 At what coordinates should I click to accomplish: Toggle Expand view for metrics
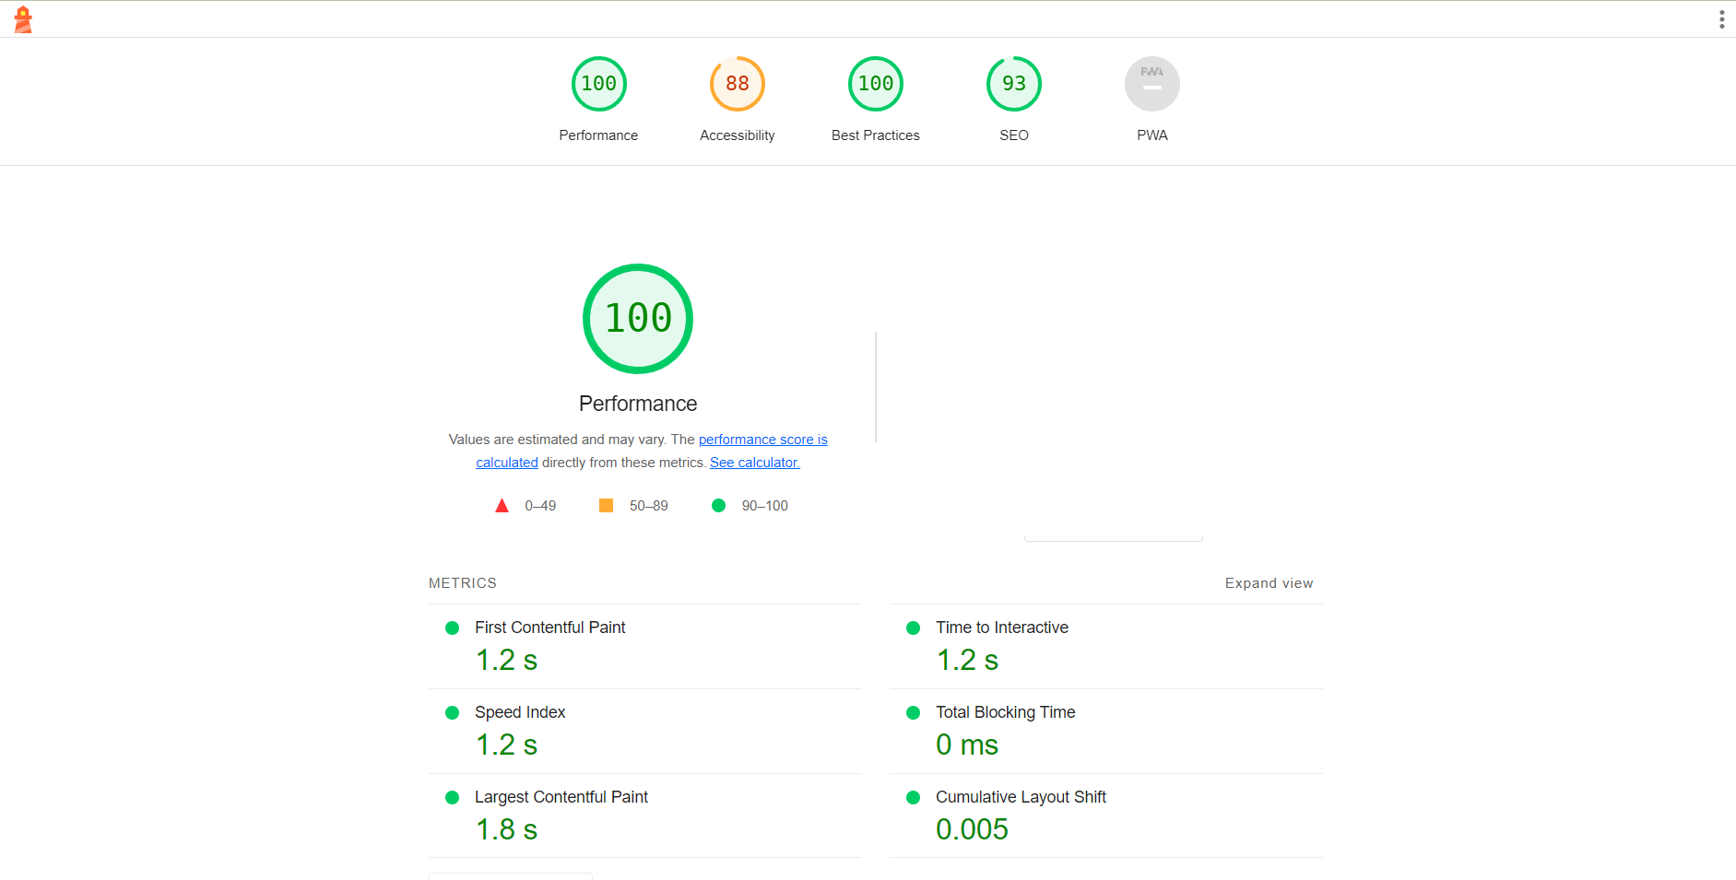click(1269, 583)
